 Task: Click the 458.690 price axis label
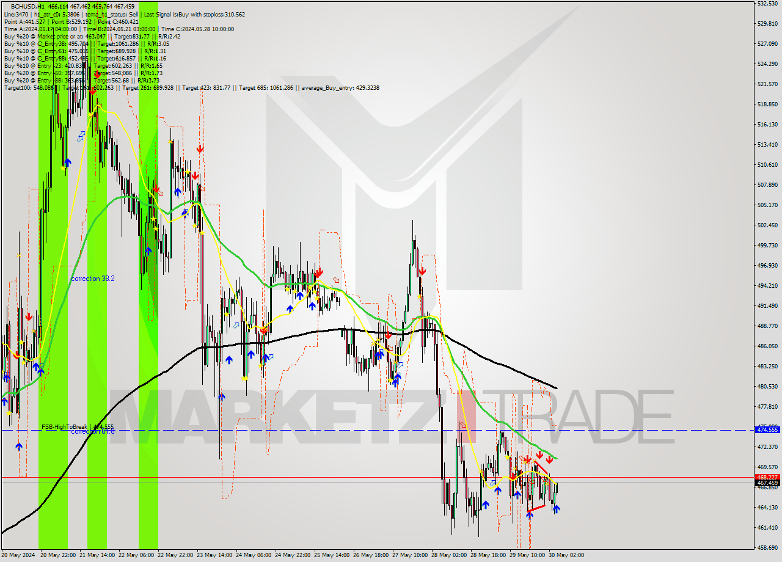pyautogui.click(x=767, y=548)
